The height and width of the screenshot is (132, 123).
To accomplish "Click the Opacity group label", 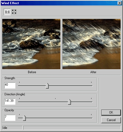I will (9, 110).
